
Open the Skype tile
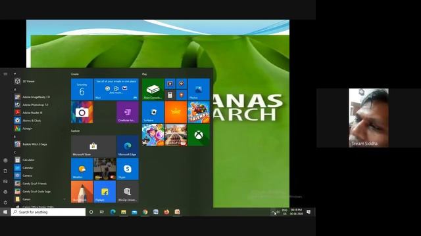128,169
